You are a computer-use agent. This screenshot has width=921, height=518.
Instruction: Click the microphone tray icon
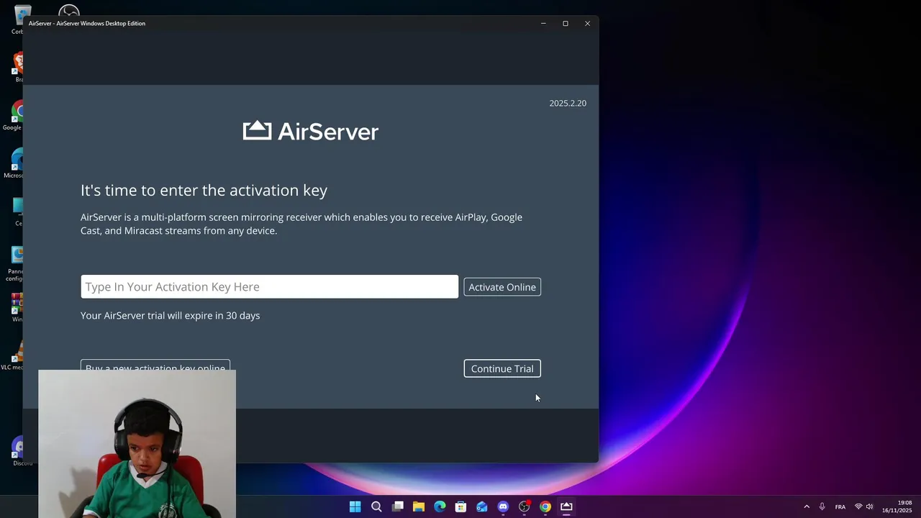click(x=822, y=506)
